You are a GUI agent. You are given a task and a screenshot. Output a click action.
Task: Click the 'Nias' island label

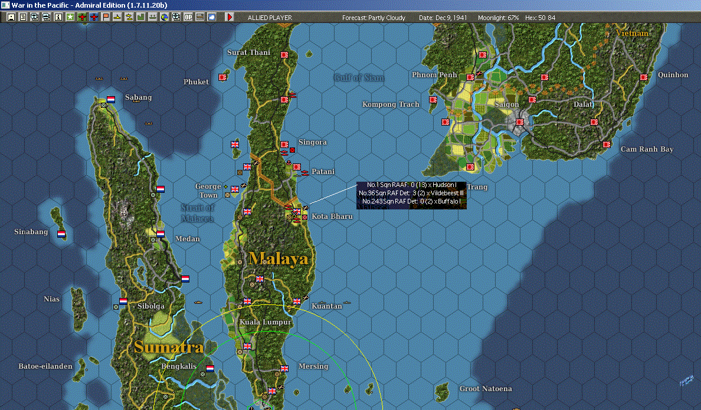tap(51, 299)
